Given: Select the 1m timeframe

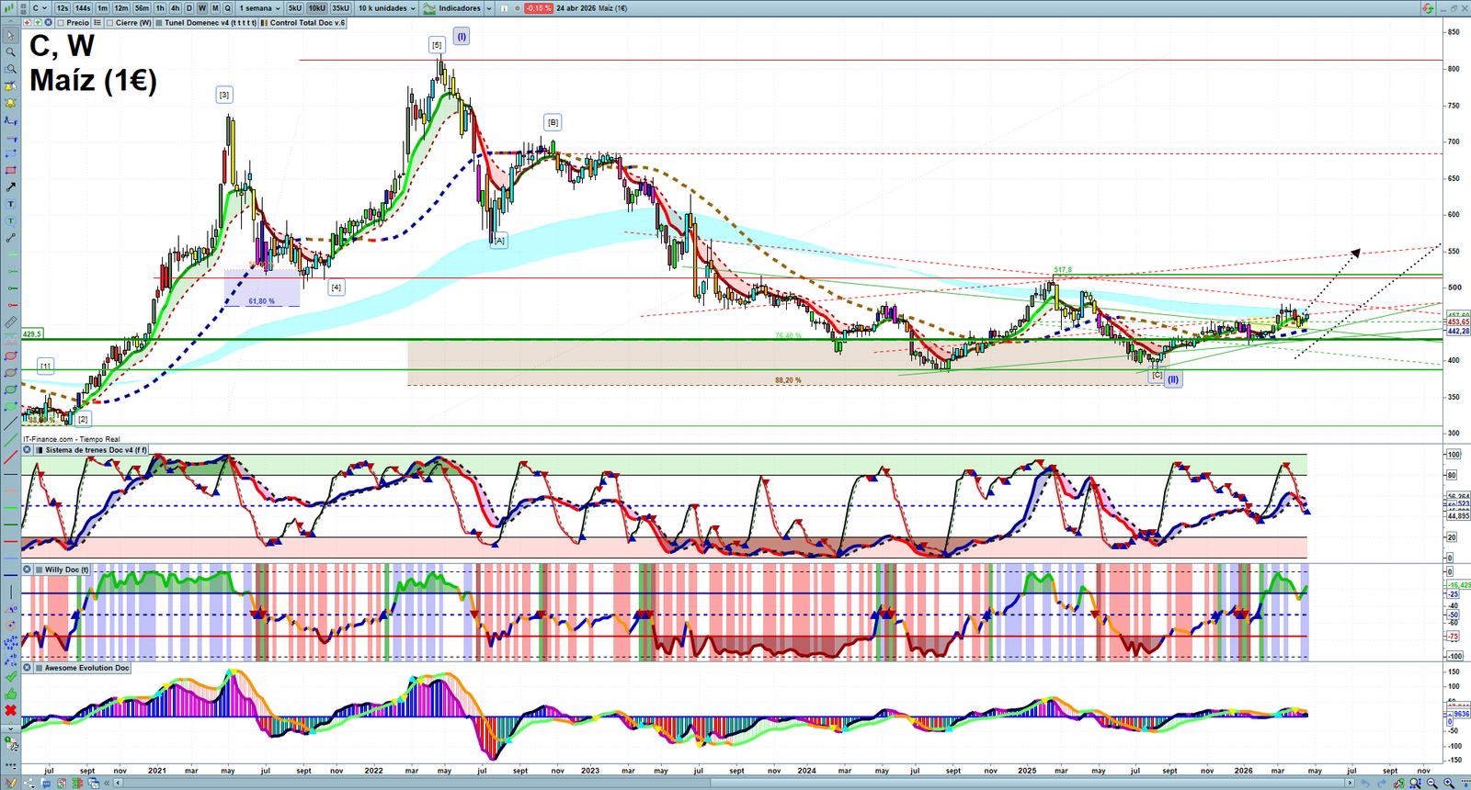Looking at the screenshot, I should pos(103,8).
